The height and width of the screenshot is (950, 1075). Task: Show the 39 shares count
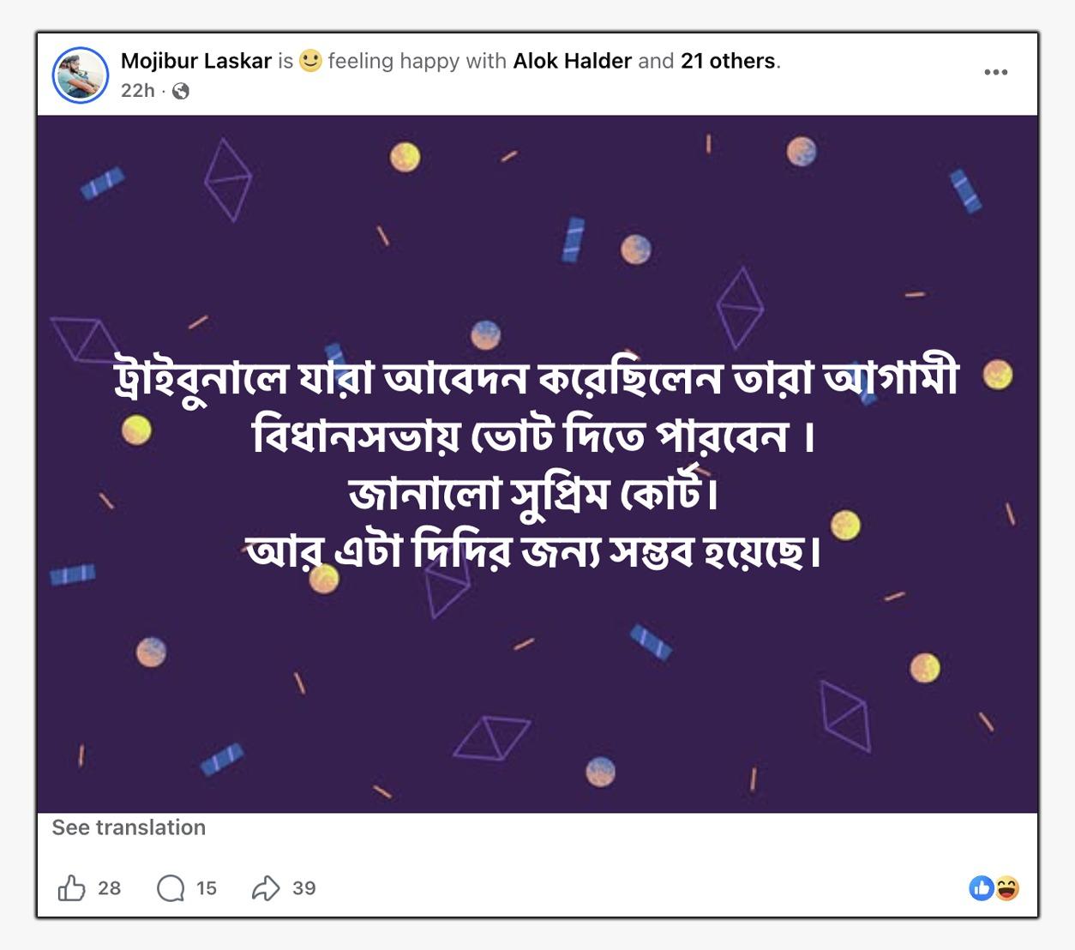[304, 888]
